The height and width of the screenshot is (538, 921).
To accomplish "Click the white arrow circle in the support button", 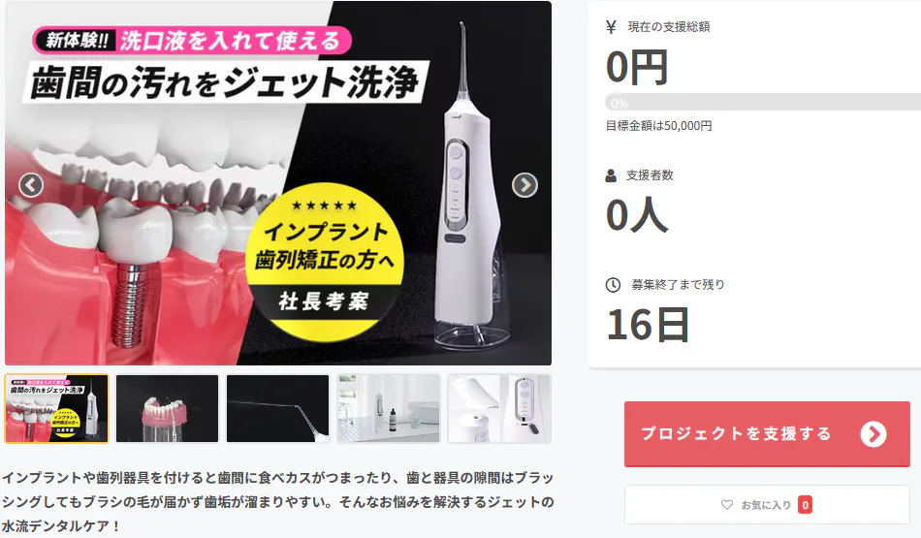I will 873,434.
